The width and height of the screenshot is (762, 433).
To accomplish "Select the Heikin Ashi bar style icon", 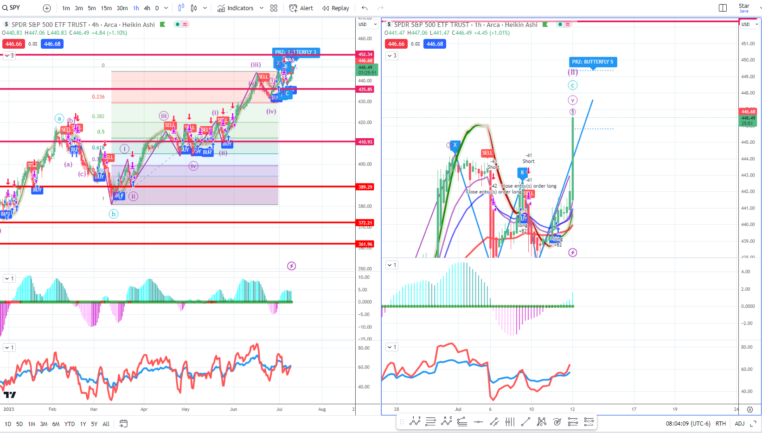I will [x=181, y=8].
